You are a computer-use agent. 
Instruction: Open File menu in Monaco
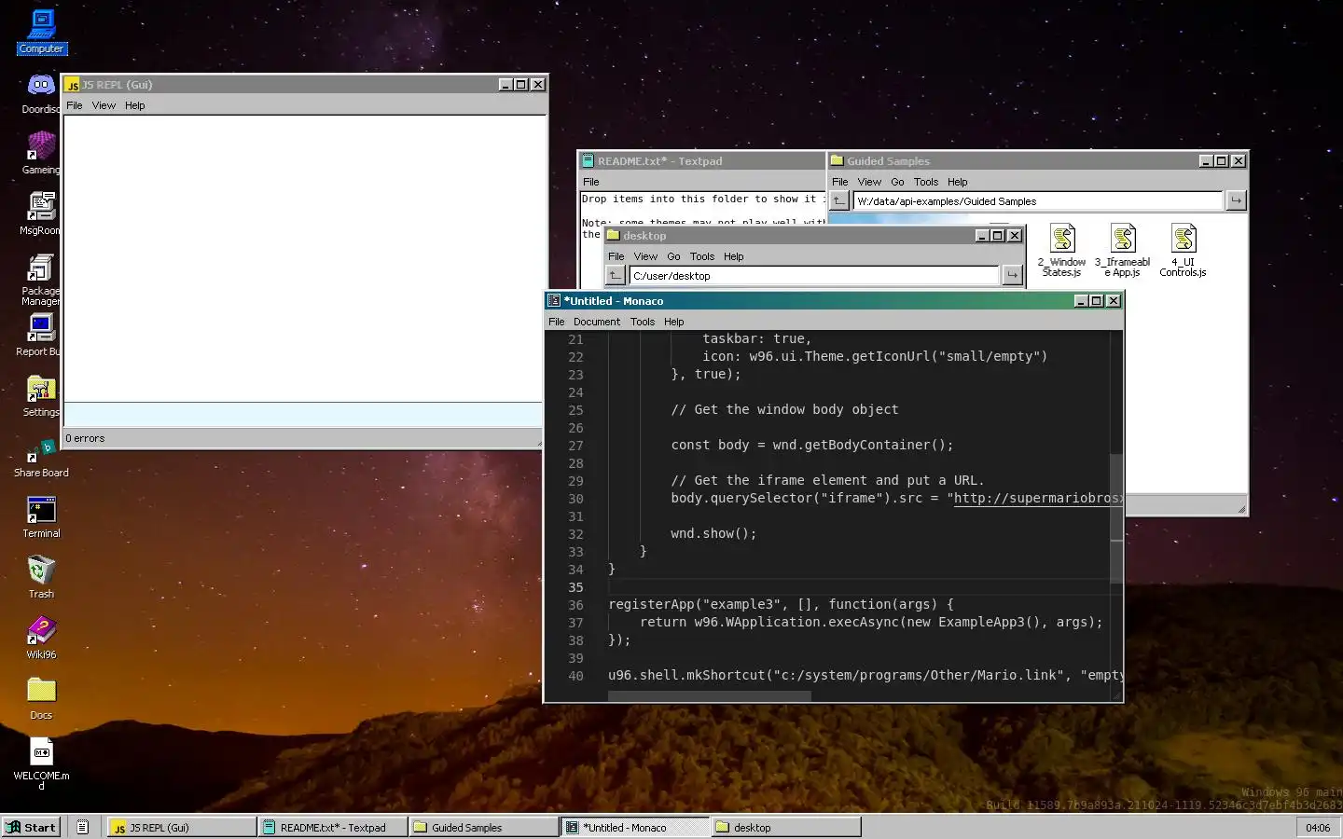(x=557, y=322)
